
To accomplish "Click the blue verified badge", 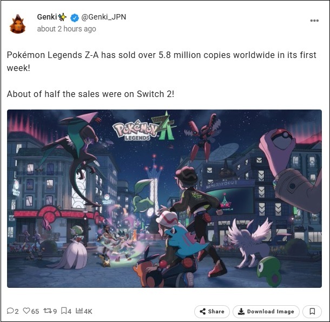I will click(x=74, y=17).
